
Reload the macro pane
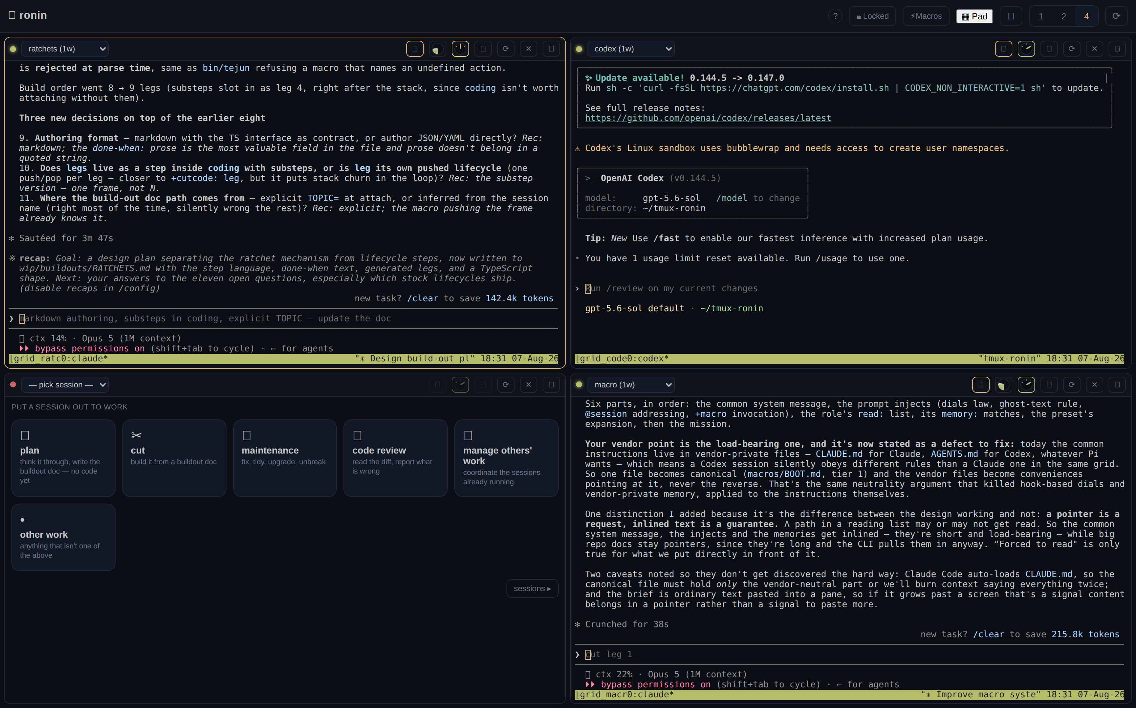pos(1072,385)
